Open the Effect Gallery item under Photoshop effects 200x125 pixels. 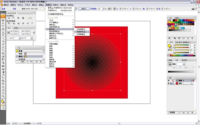pos(54,44)
